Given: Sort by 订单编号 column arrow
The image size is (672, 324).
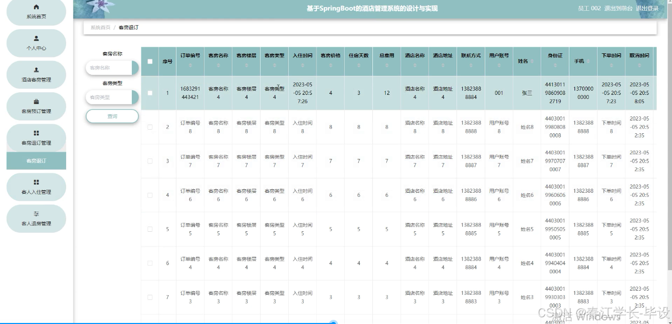Looking at the screenshot, I should [190, 66].
